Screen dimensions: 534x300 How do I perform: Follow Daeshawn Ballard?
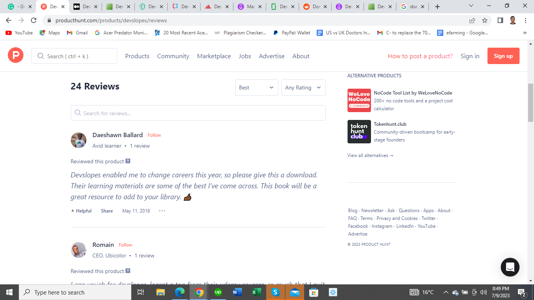coord(154,135)
